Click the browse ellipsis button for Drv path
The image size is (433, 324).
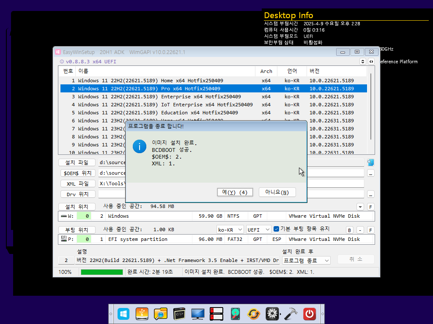[370, 194]
